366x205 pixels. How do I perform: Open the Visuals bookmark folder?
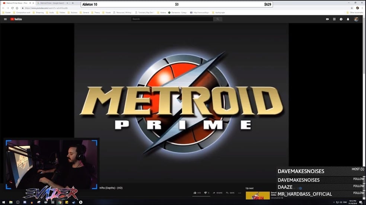click(x=106, y=13)
